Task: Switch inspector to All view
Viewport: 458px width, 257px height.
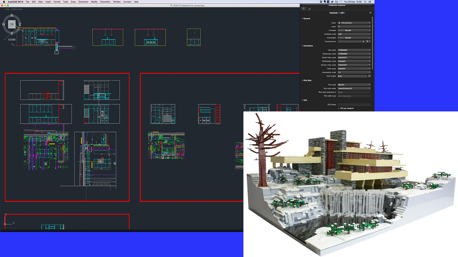Action: pos(342,13)
